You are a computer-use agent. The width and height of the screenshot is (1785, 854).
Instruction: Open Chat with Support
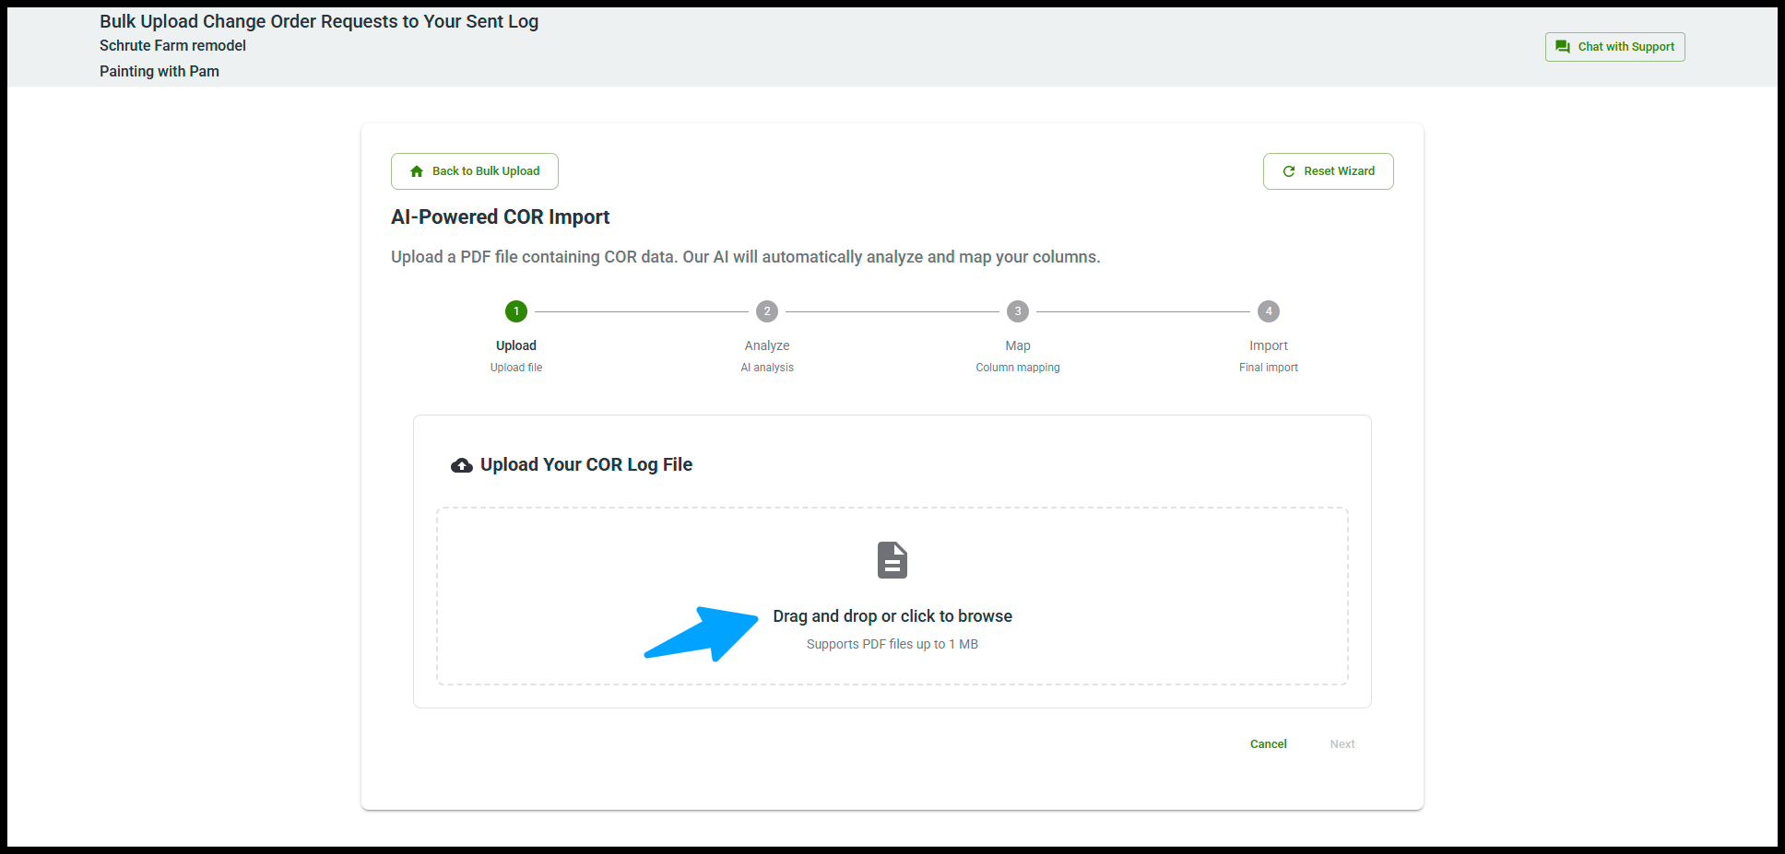pos(1614,47)
